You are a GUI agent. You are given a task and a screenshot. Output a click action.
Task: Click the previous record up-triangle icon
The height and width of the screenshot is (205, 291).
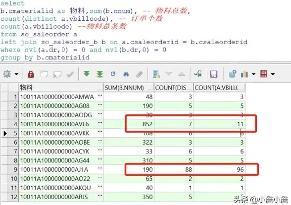click(x=182, y=74)
